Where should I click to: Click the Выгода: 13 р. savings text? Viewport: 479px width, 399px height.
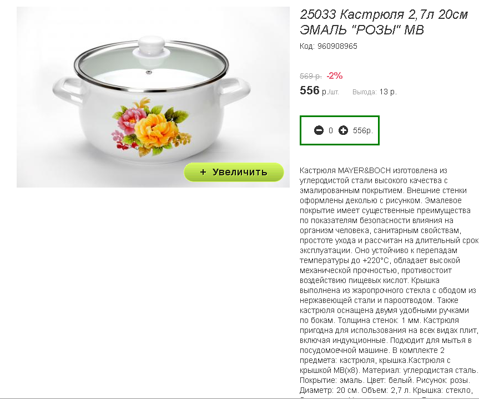coord(374,92)
